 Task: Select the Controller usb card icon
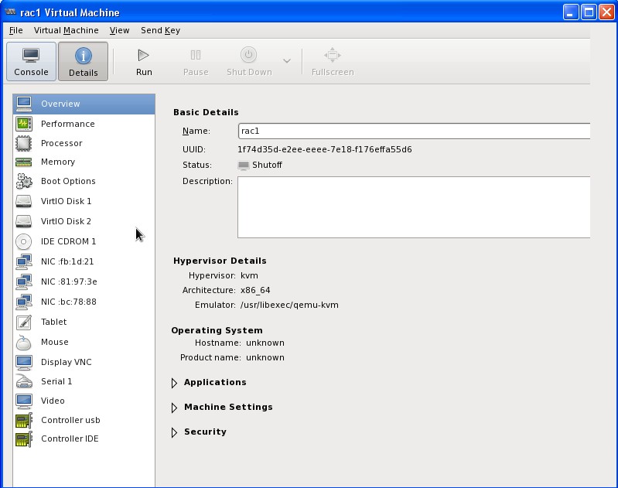[x=24, y=420]
